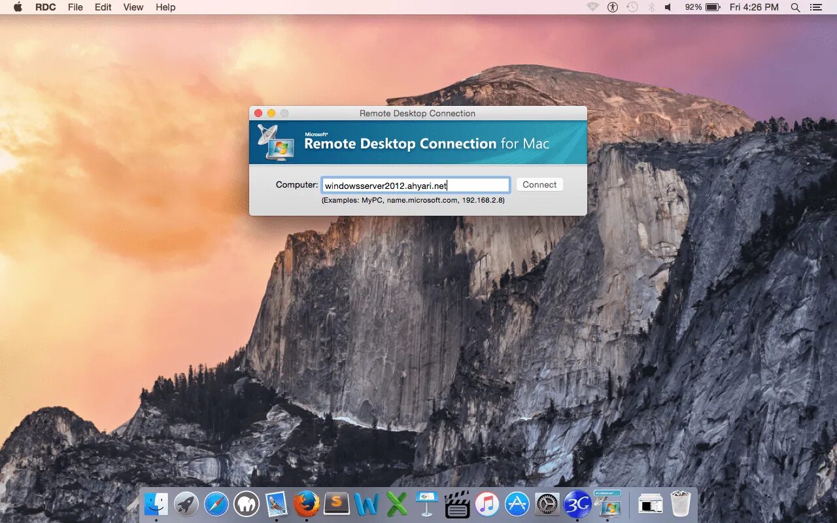Close the Remote Desktop Connection window
837x523 pixels.
(x=258, y=113)
